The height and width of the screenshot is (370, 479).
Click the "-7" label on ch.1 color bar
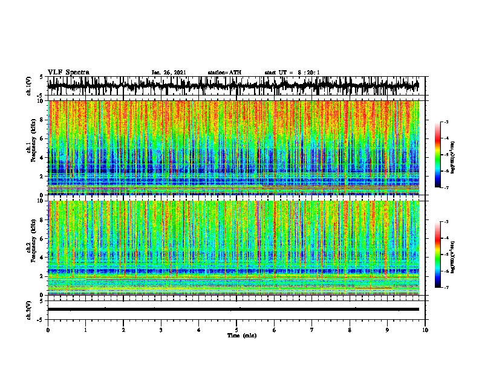[x=446, y=187]
